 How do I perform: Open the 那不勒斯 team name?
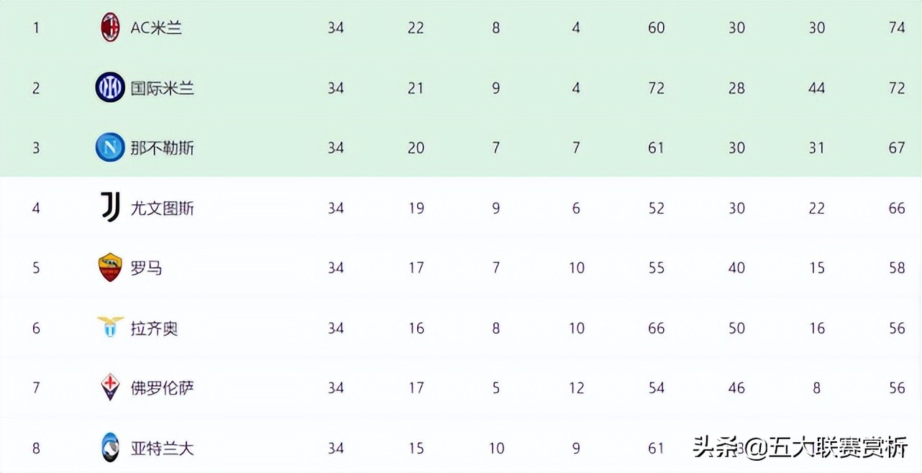pyautogui.click(x=162, y=148)
